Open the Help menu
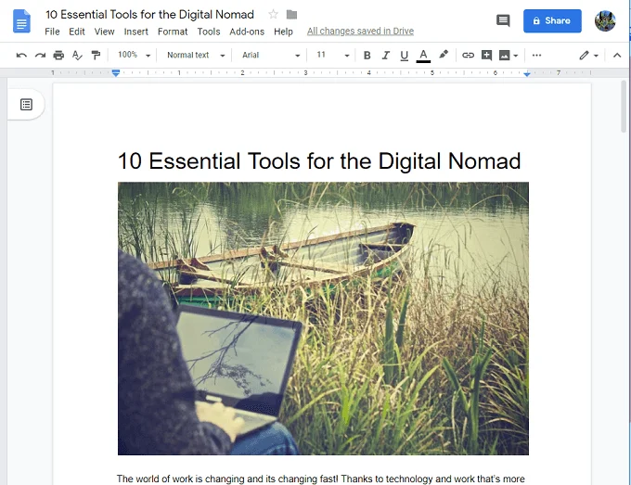631x485 pixels. pos(283,32)
